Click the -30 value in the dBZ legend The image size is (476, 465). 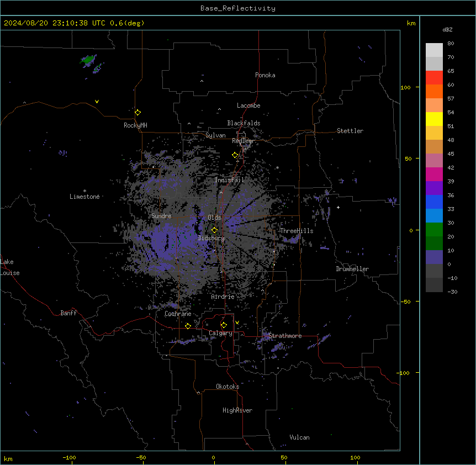(x=452, y=292)
